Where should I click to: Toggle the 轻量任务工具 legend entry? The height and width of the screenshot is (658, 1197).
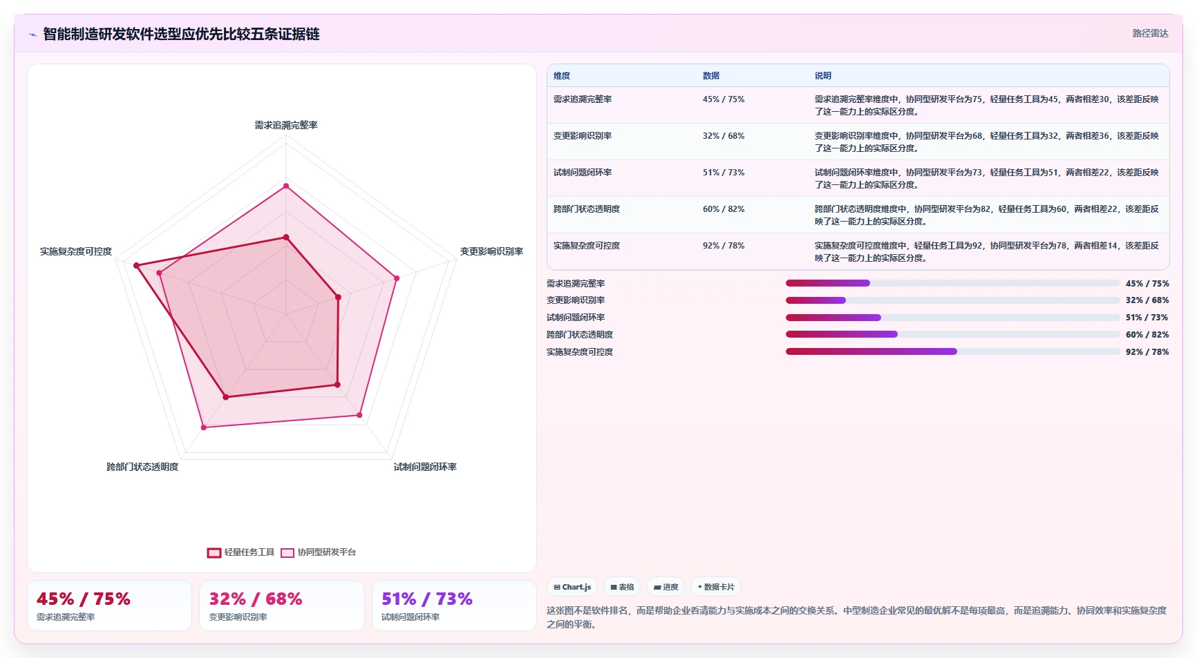pyautogui.click(x=241, y=552)
